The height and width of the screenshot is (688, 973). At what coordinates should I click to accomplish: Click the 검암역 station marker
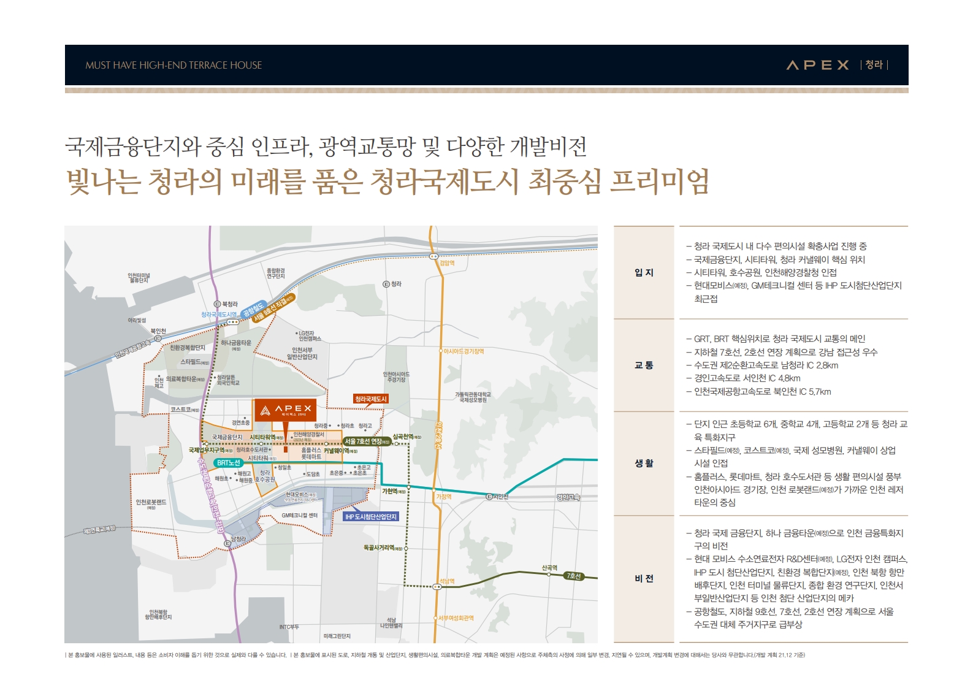434,256
